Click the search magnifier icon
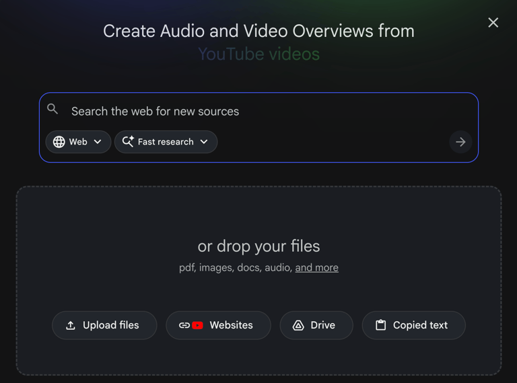The height and width of the screenshot is (383, 517). point(53,109)
